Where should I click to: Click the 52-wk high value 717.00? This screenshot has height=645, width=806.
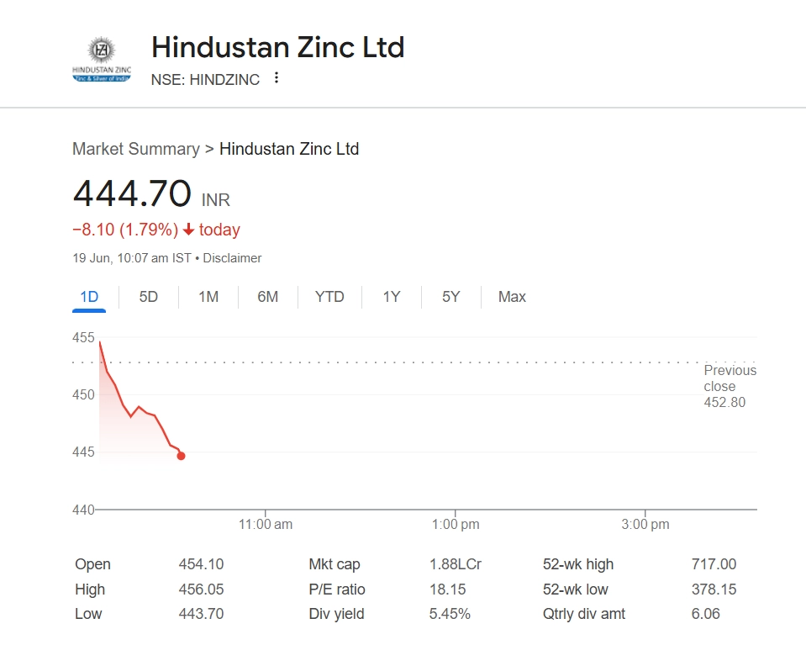click(714, 564)
